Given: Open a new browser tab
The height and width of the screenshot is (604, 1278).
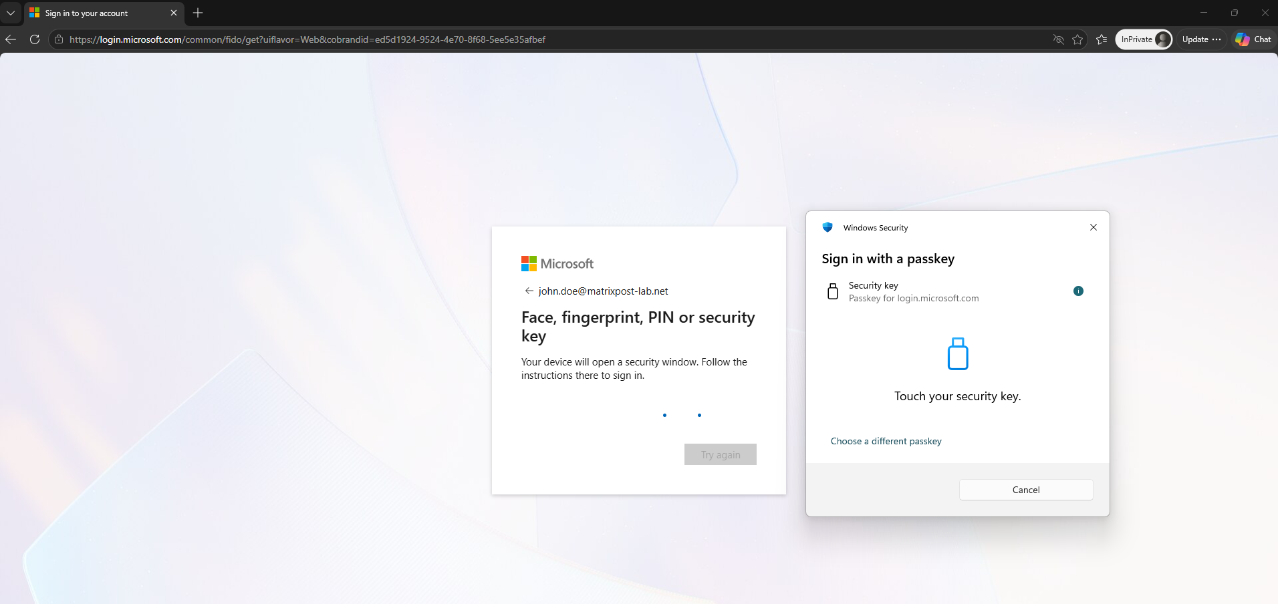Looking at the screenshot, I should click(198, 13).
